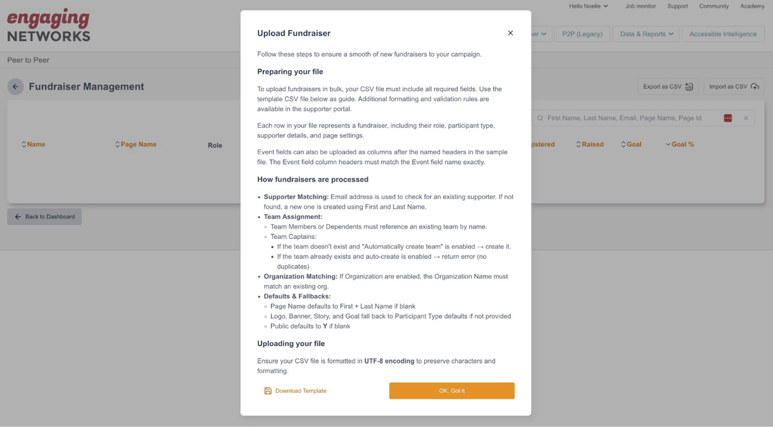Go Back to Dashboard
This screenshot has height=427, width=773.
pyautogui.click(x=44, y=217)
